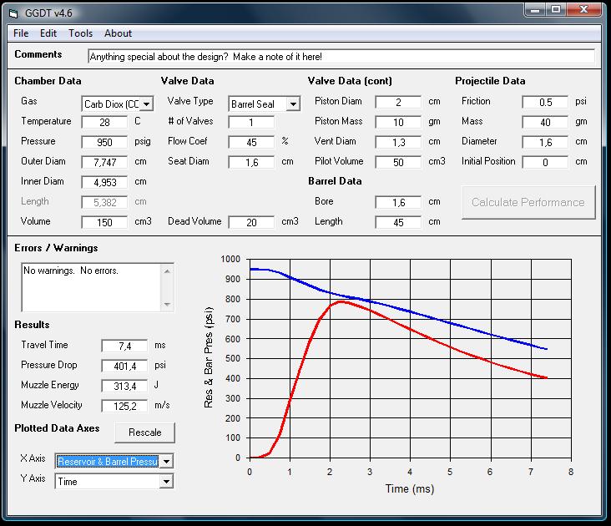611x526 pixels.
Task: Click the Temperature input field
Action: 104,122
